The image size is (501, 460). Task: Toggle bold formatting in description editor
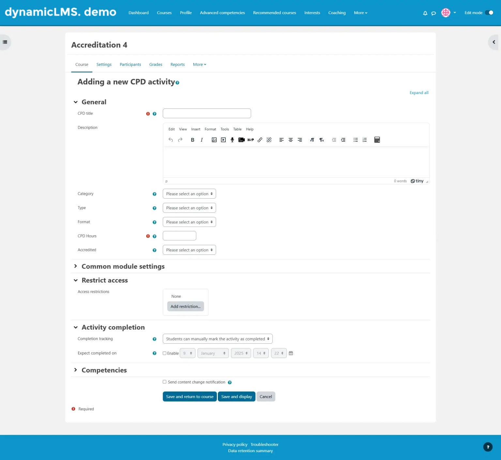click(192, 140)
